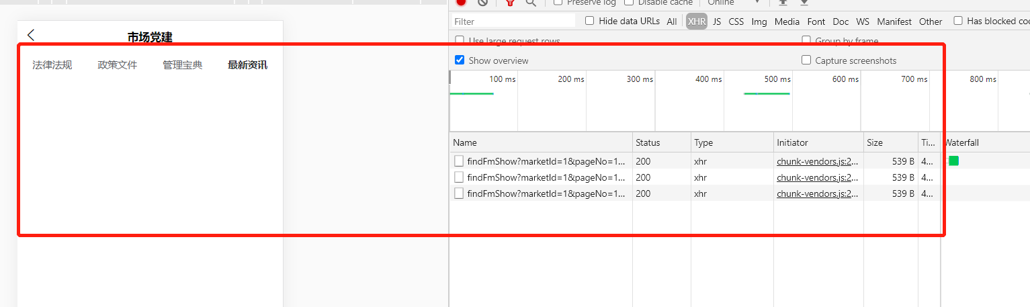Go back using the arrow beside 市场党建

[x=31, y=36]
